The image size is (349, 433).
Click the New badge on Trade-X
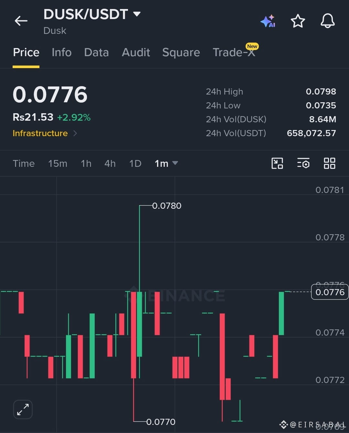[x=252, y=46]
